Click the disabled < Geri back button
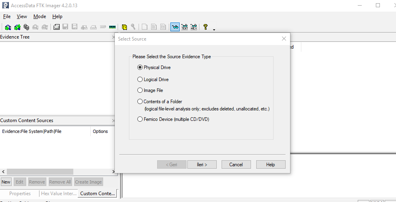 172,165
